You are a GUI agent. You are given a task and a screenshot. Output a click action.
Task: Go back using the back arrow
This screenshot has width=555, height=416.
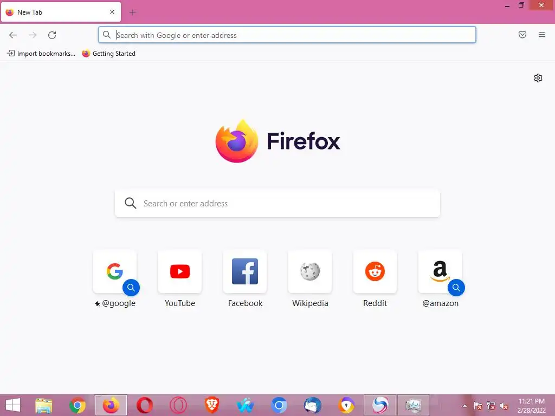[13, 35]
